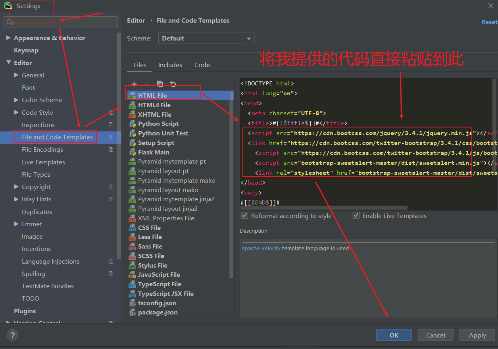498x349 pixels.
Task: Click the Cancel button
Action: pyautogui.click(x=436, y=335)
